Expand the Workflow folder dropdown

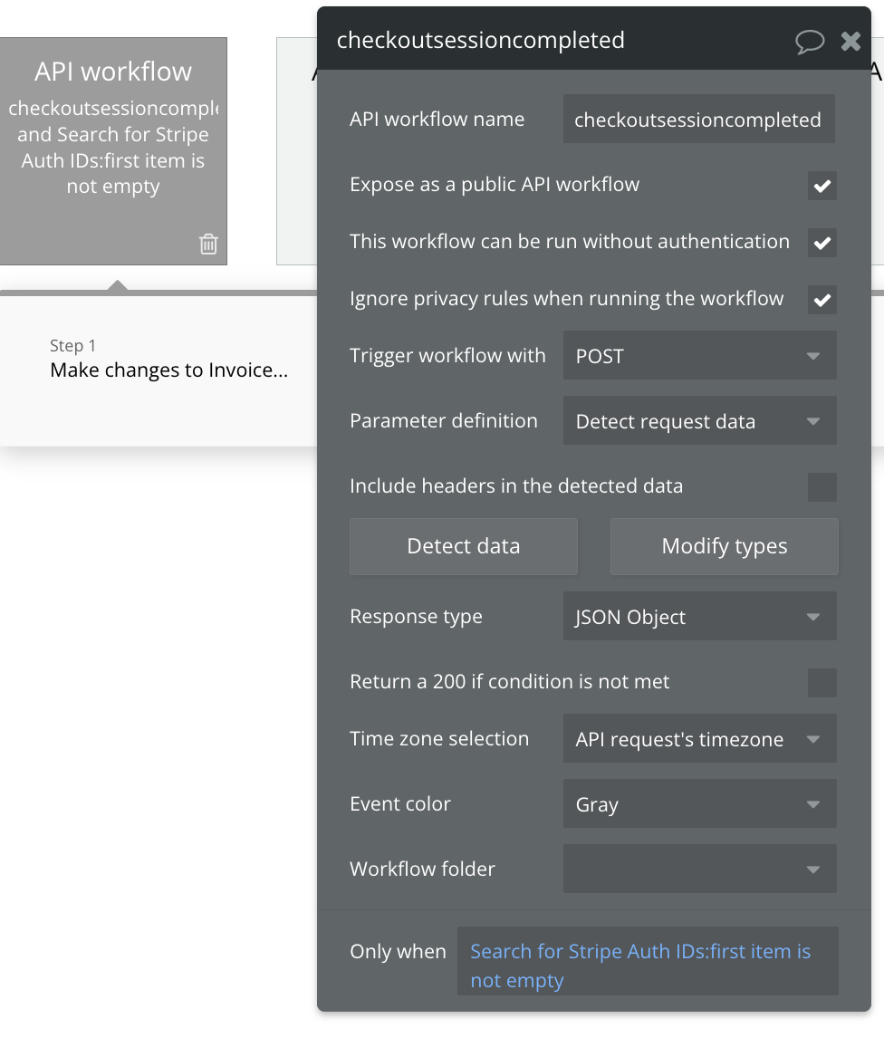click(699, 869)
